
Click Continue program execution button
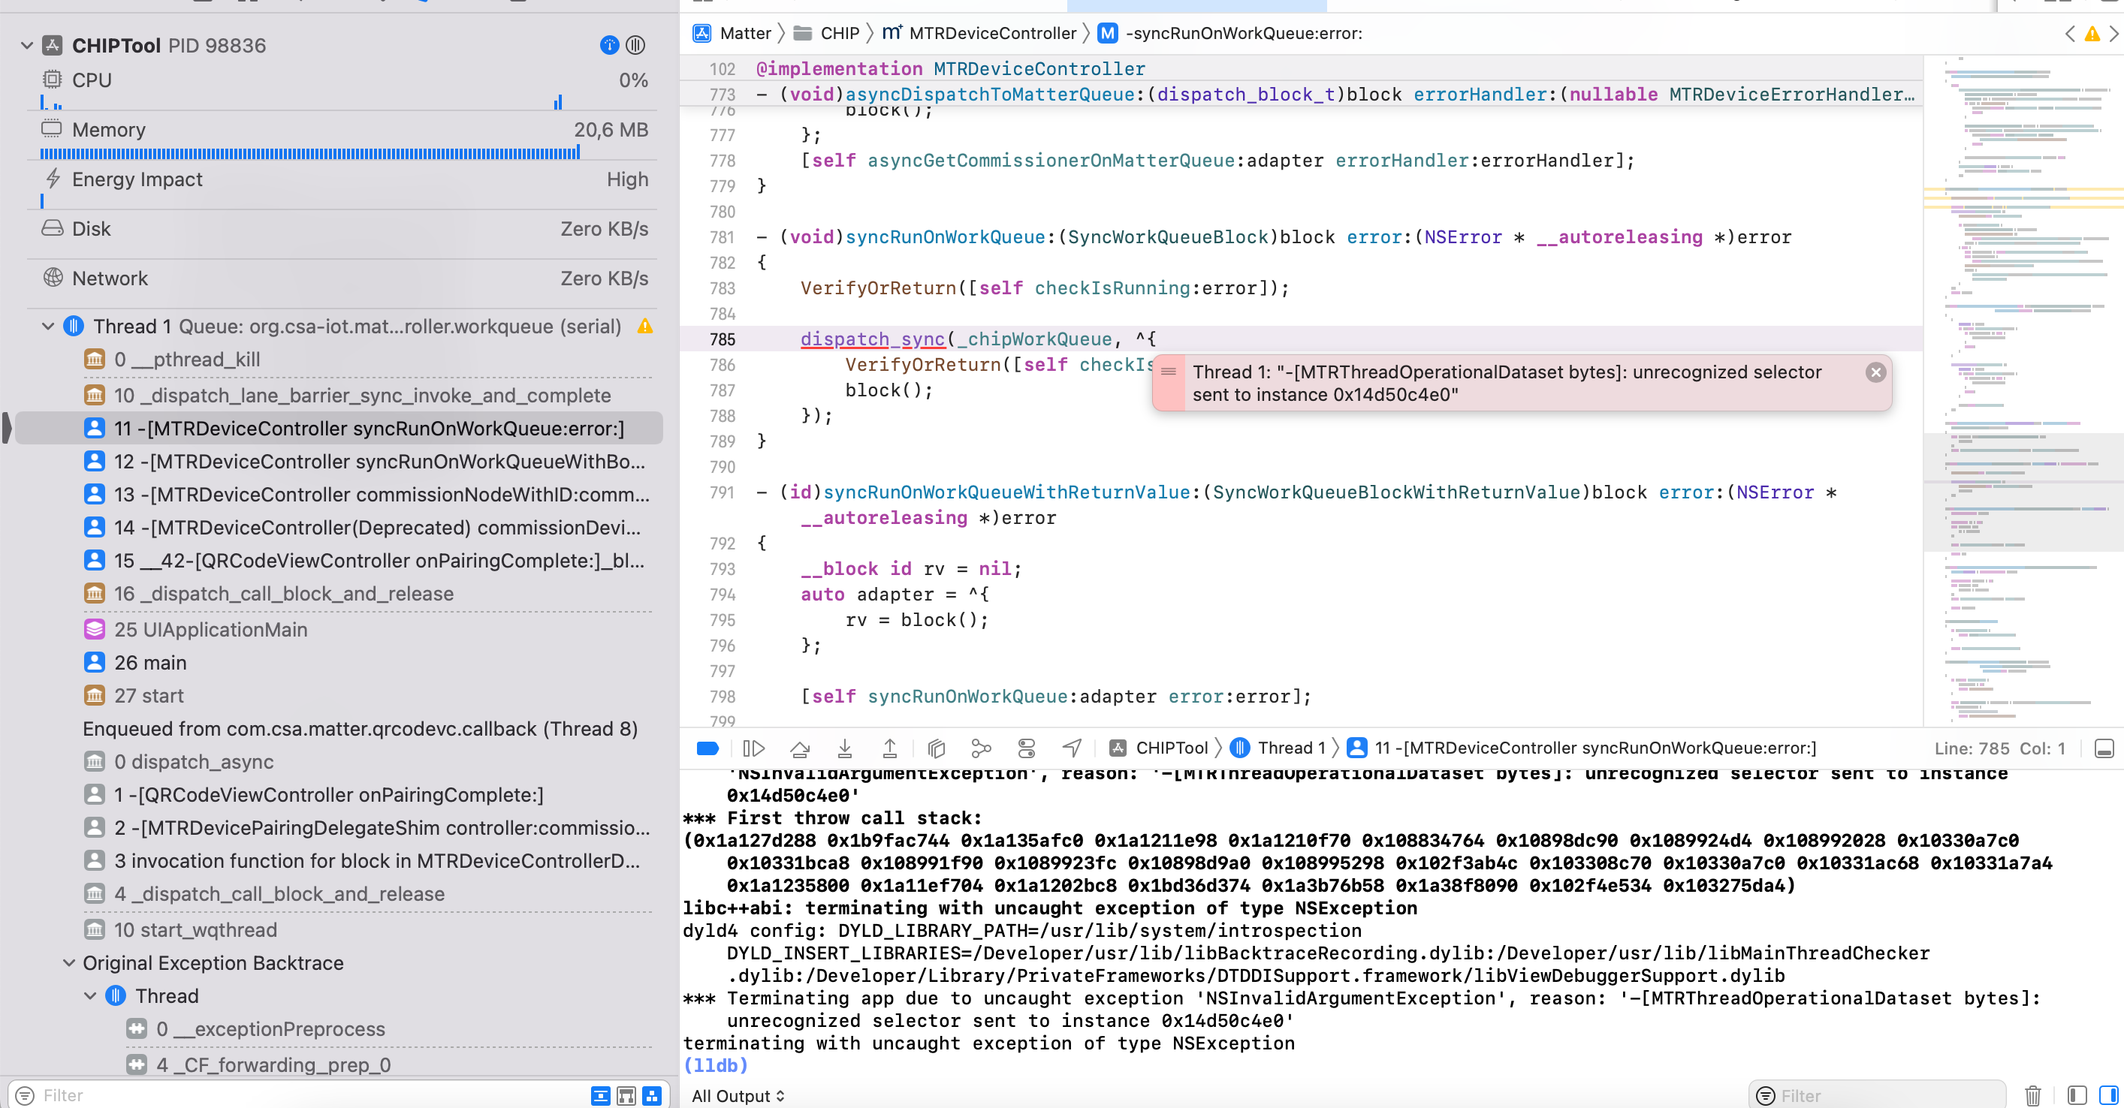(753, 748)
